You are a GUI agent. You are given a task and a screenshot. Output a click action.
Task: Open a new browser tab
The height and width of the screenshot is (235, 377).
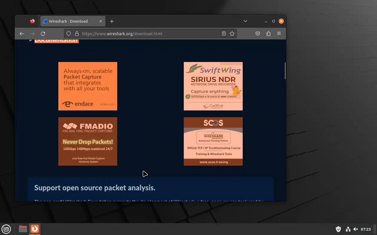point(112,21)
